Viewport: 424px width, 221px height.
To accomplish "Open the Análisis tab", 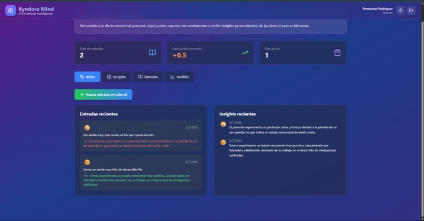I will [x=179, y=77].
